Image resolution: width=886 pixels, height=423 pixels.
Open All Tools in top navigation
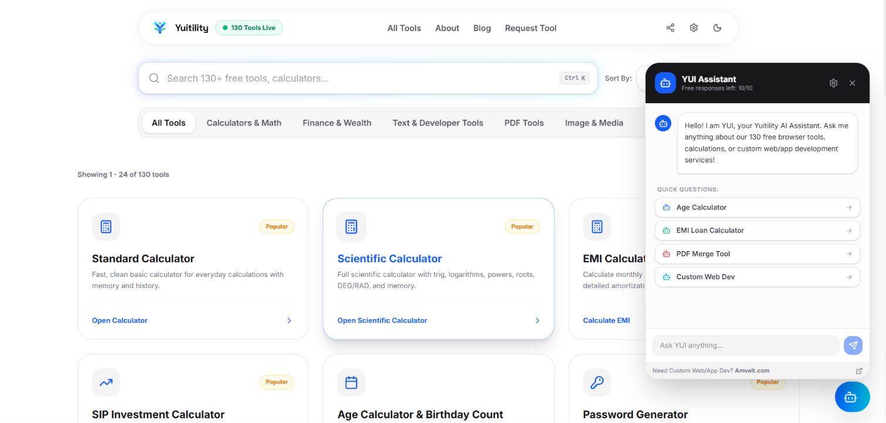(404, 28)
